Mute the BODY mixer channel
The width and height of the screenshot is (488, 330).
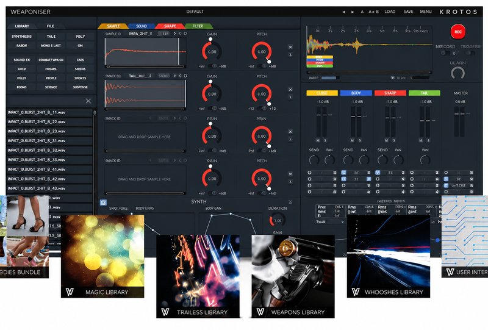pyautogui.click(x=352, y=140)
